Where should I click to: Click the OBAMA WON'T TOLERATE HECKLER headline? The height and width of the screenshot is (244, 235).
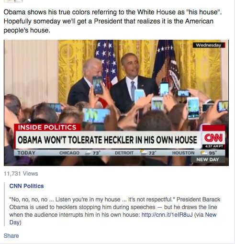(107, 140)
